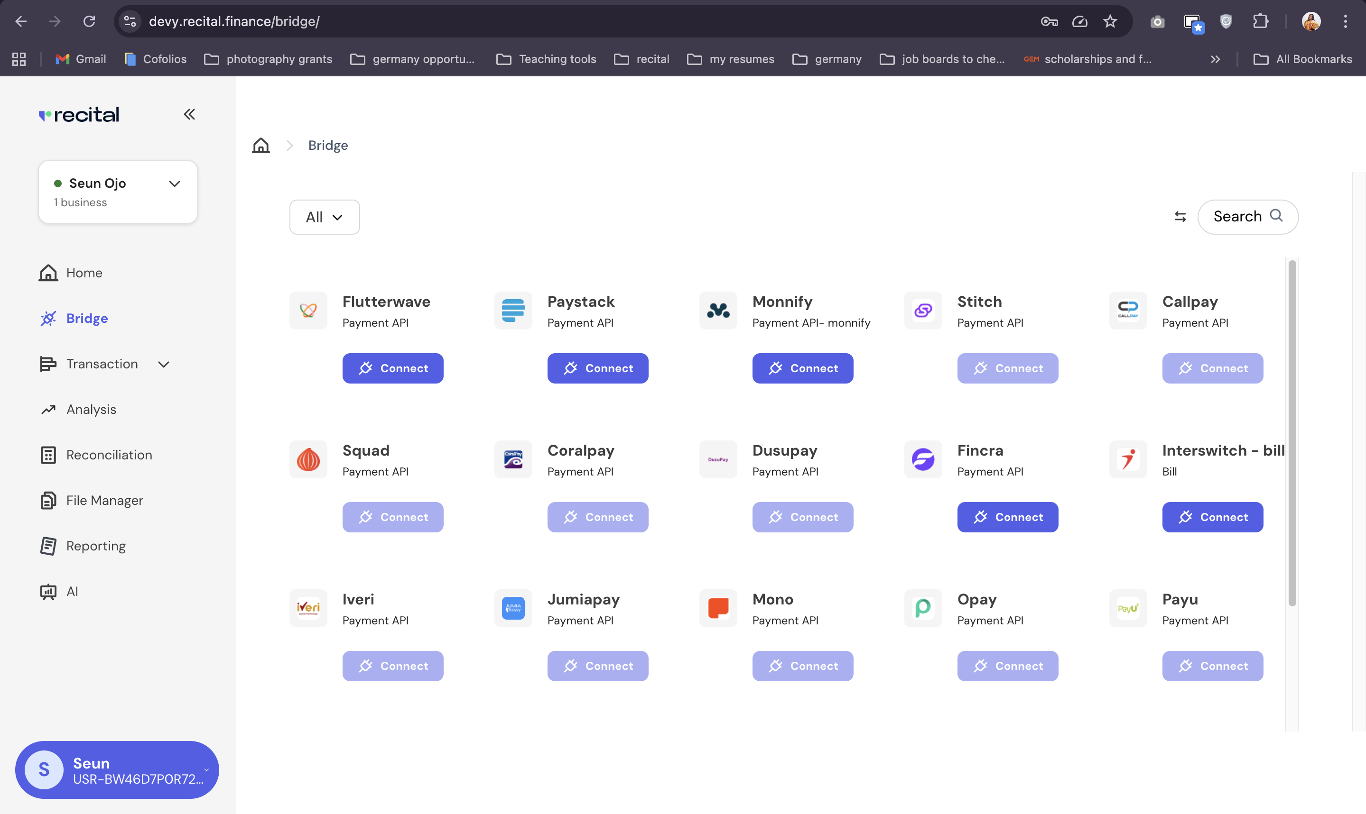Screen dimensions: 1366x814
Task: Collapse the sidebar with the double-chevron icon
Action: 189,114
